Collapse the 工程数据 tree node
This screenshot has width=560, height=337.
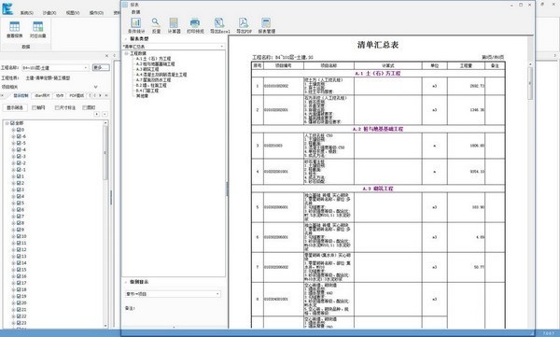point(126,53)
